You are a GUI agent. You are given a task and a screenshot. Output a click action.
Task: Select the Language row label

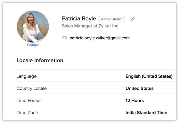pos(27,76)
